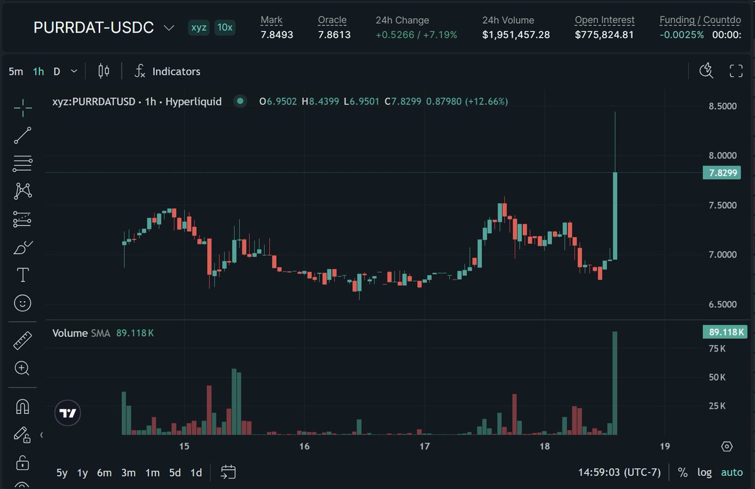The width and height of the screenshot is (755, 489).
Task: Click the Open Interest label
Action: (x=605, y=20)
